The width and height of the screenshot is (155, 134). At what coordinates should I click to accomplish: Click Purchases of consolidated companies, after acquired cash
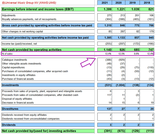coord(35,71)
